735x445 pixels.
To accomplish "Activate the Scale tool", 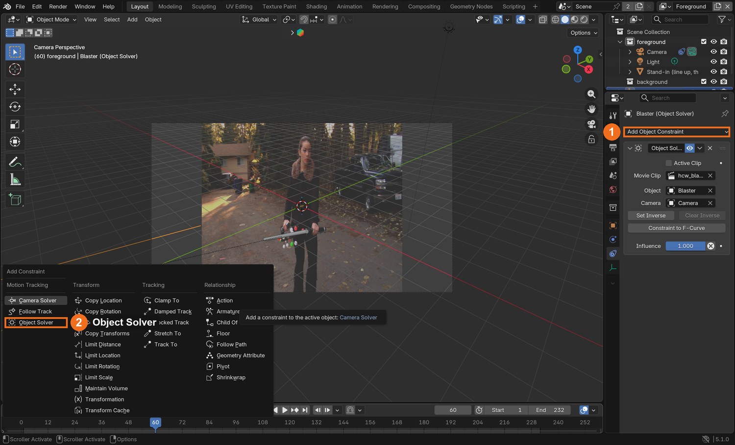I will [15, 124].
